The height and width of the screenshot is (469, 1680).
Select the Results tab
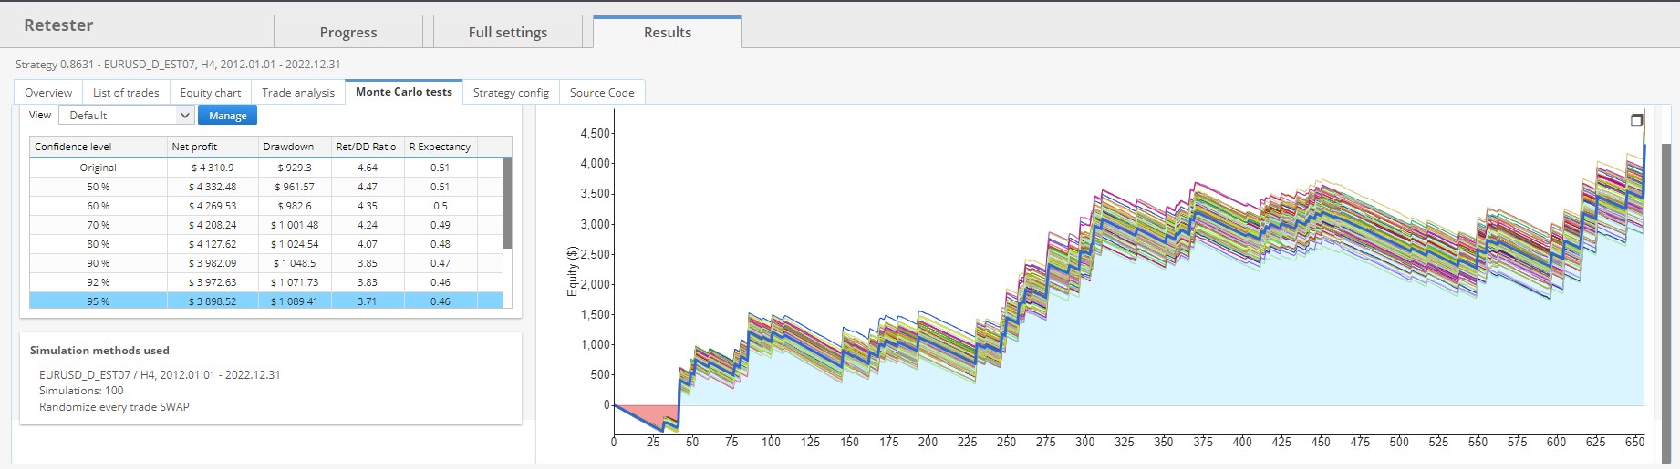point(668,32)
